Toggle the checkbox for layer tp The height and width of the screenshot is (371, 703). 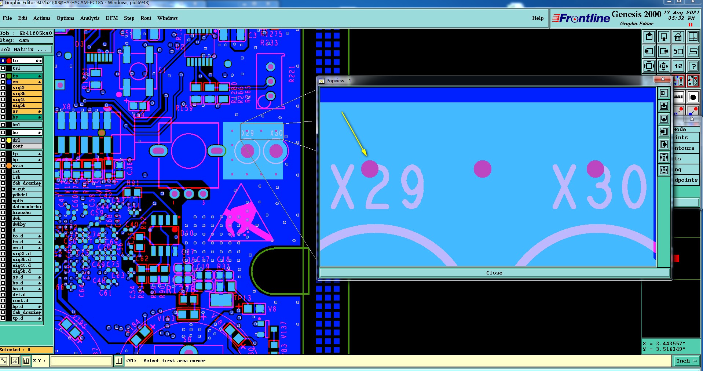click(x=3, y=154)
